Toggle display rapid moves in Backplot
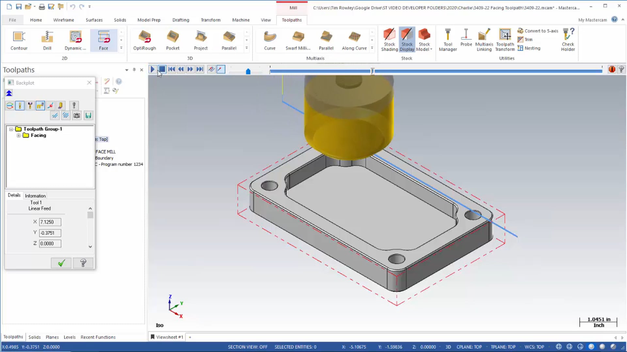 coord(40,106)
